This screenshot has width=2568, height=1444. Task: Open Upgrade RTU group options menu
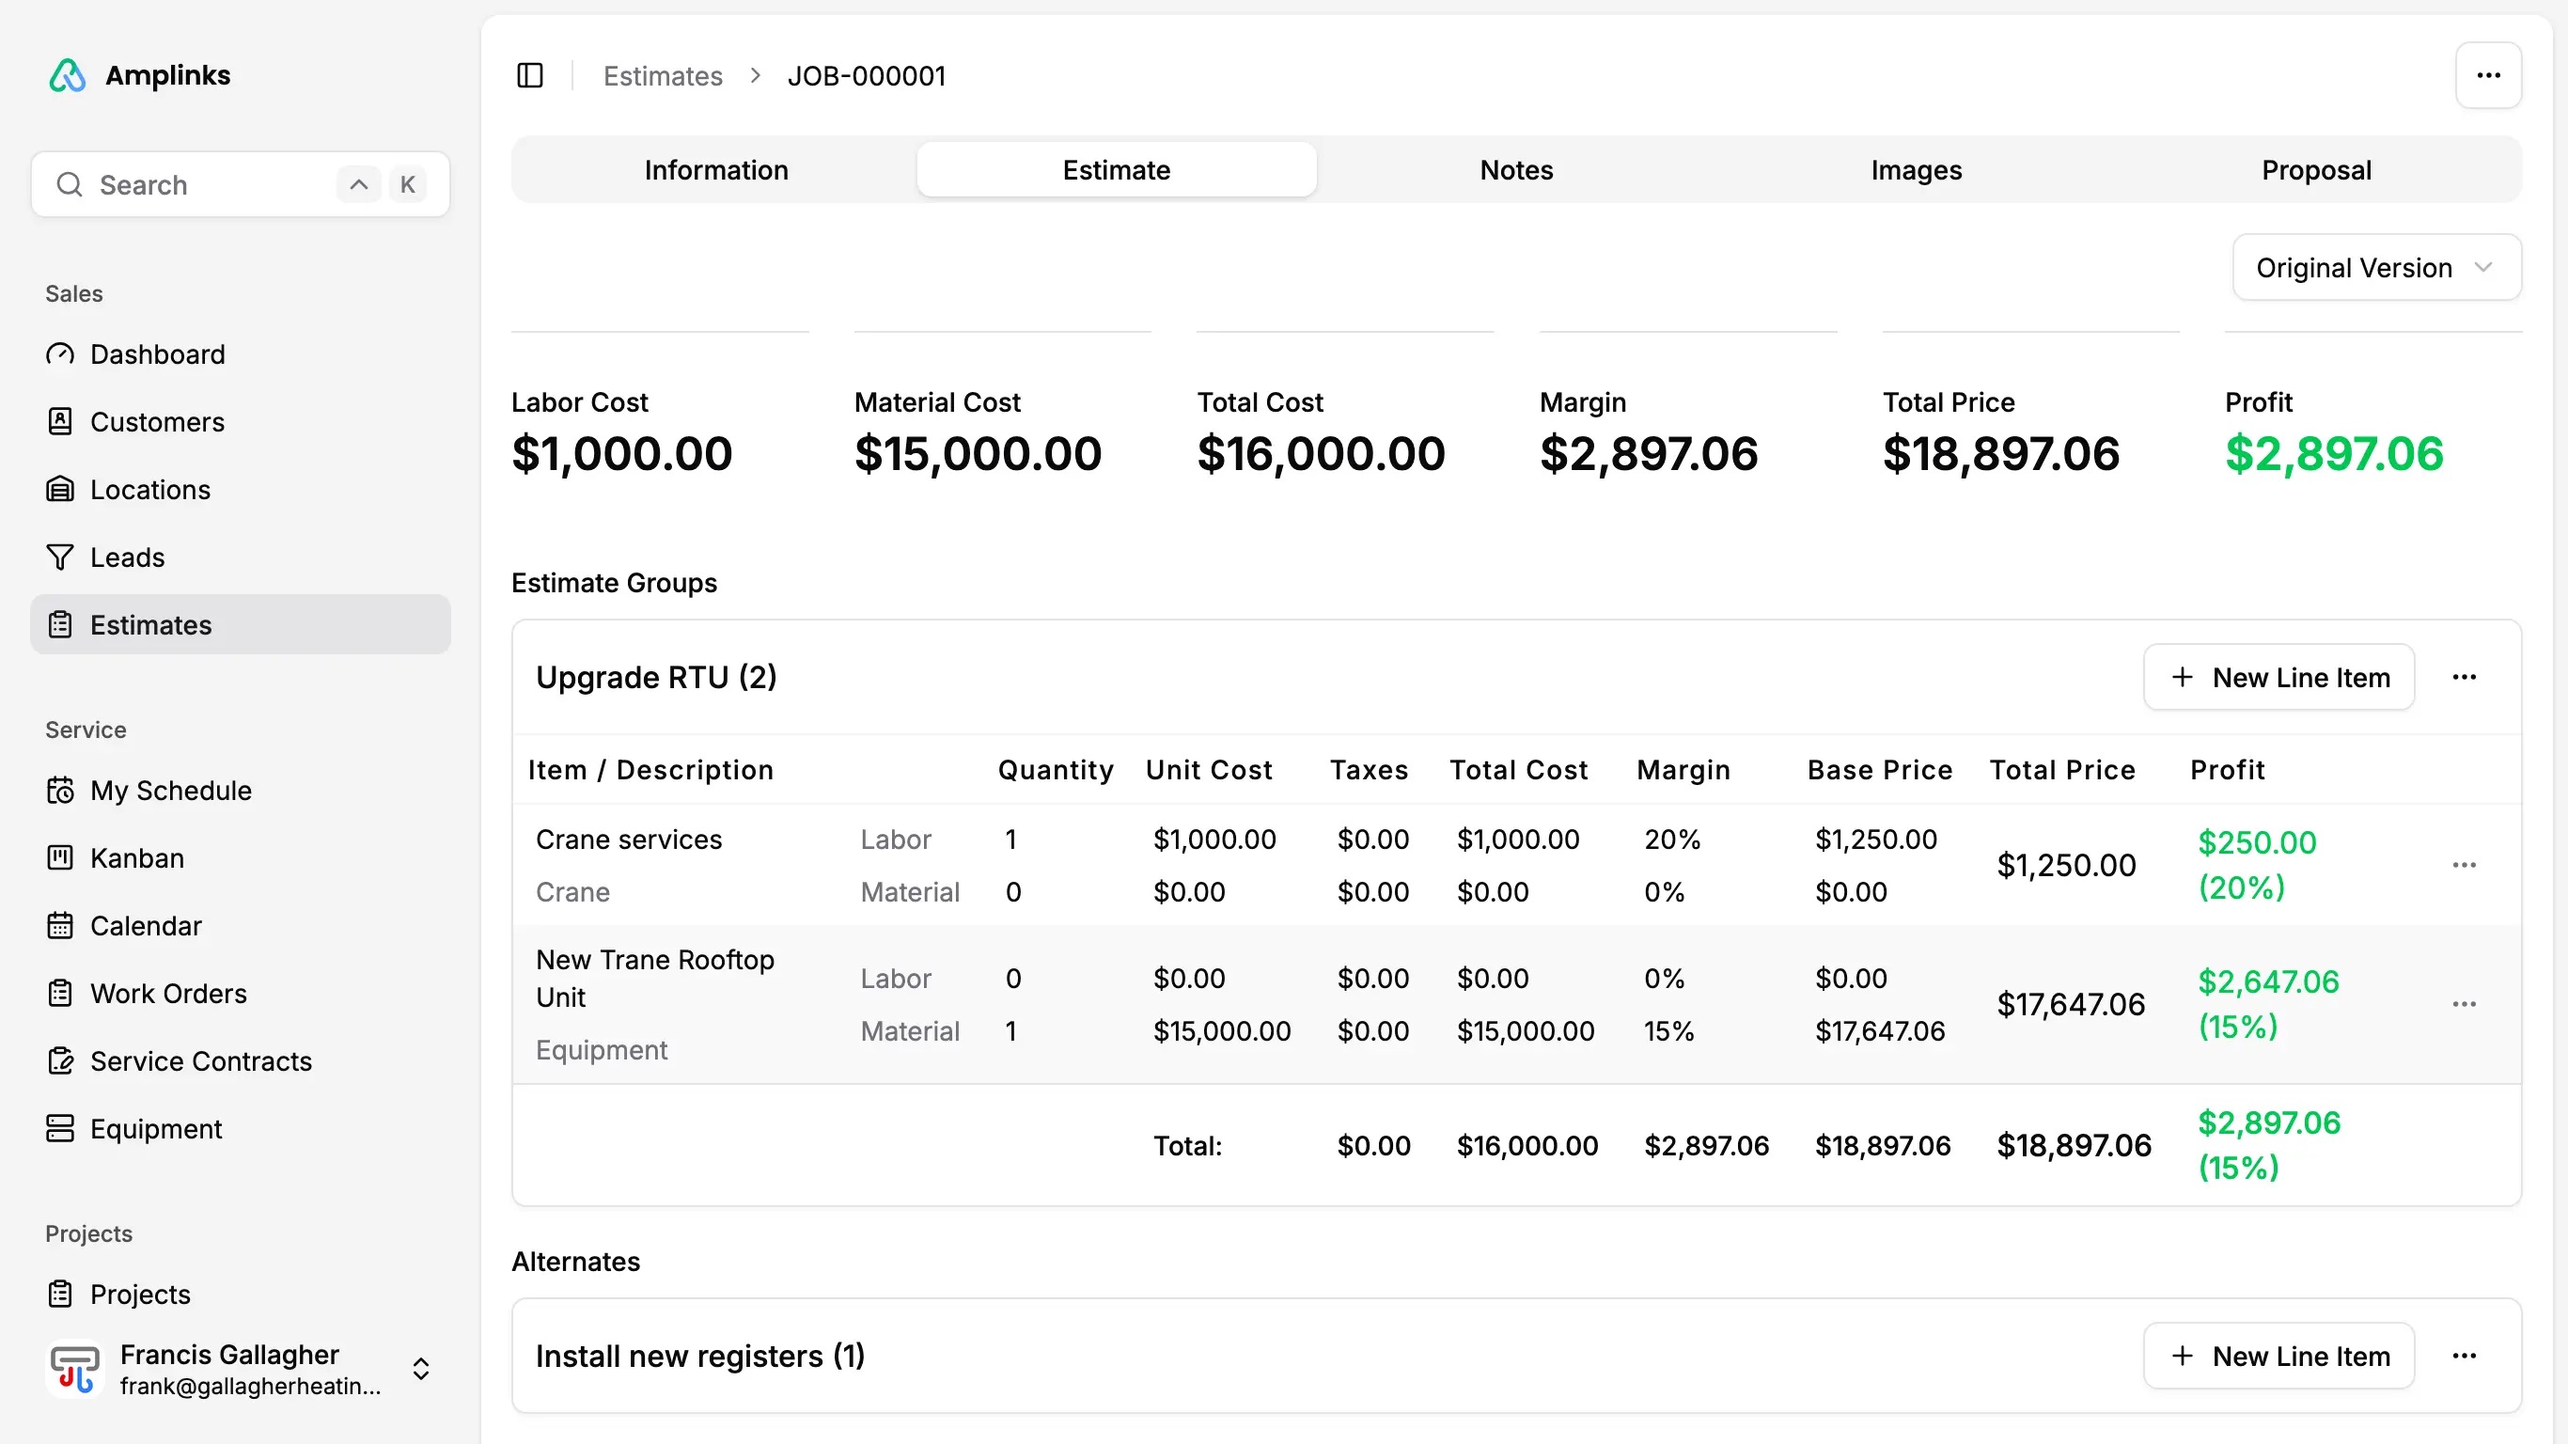[2464, 677]
